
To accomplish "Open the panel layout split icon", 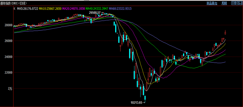I will (241, 3).
